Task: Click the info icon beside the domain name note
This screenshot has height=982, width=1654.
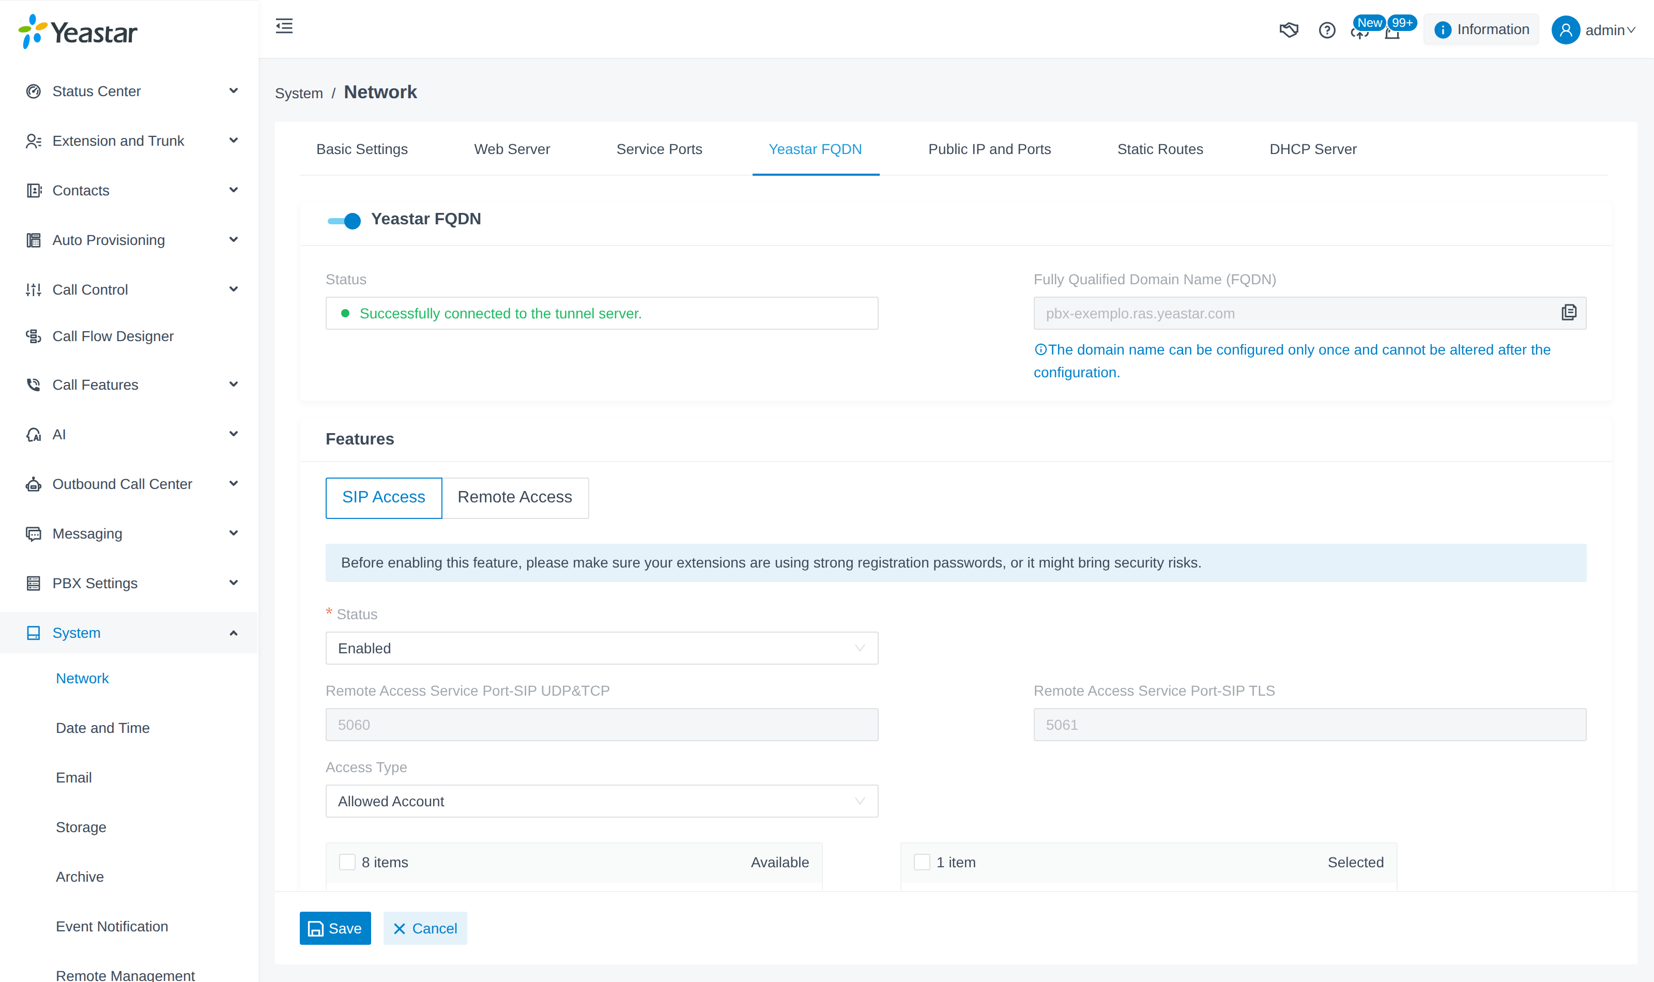Action: 1040,349
